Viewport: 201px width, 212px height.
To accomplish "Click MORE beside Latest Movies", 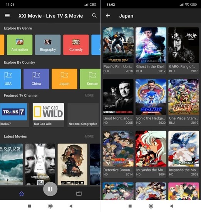I will tap(89, 136).
